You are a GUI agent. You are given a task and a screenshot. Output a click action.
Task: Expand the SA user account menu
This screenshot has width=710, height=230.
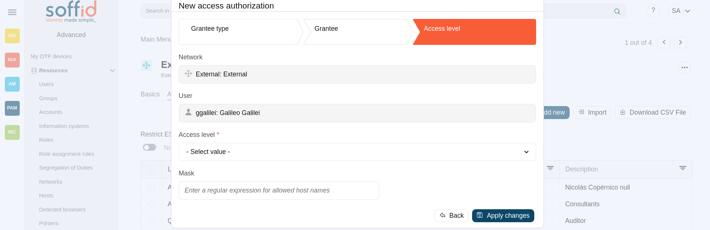pos(681,11)
